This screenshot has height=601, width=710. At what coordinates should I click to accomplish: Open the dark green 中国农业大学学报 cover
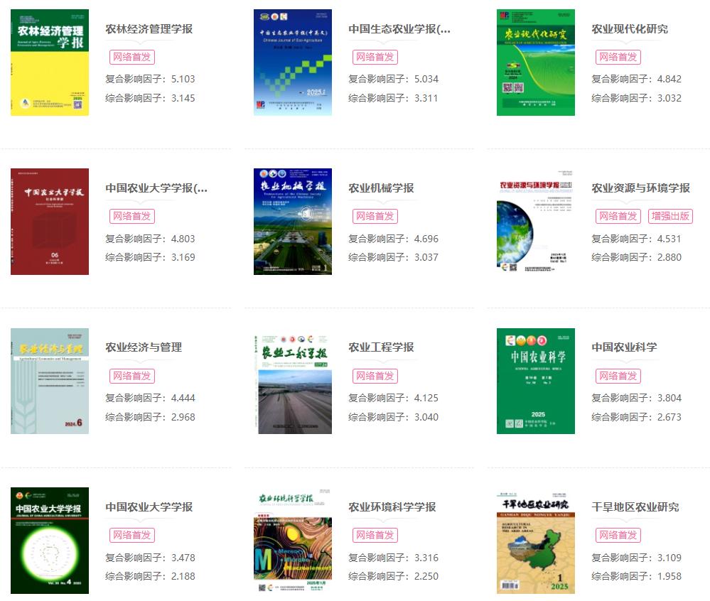(50, 541)
